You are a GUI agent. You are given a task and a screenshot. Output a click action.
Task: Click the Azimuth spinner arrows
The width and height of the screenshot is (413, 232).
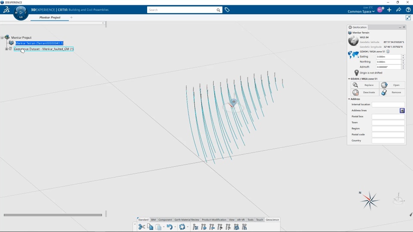pyautogui.click(x=403, y=67)
